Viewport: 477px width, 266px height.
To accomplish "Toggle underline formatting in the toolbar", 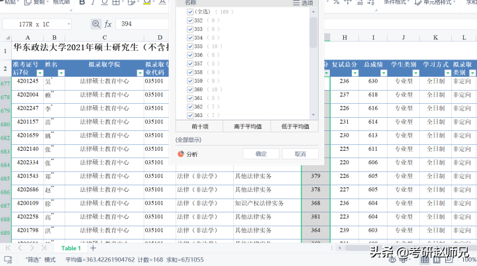I will coord(105,3).
